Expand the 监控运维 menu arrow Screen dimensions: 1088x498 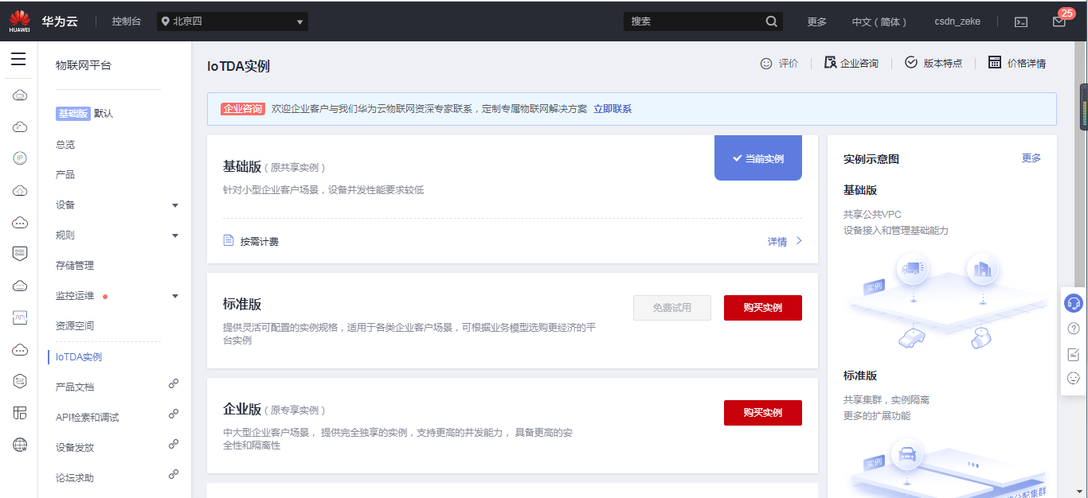175,296
